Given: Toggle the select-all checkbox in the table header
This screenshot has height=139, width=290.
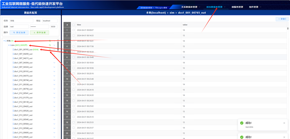Looking at the screenshot, I should point(74,25).
